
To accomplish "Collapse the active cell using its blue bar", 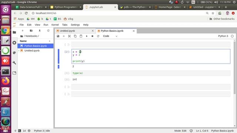I will (x=59, y=56).
